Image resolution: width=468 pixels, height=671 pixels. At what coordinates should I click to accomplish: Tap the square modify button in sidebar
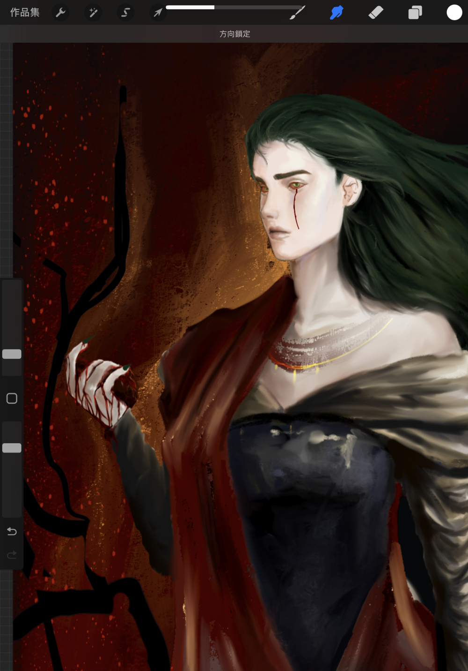[12, 399]
